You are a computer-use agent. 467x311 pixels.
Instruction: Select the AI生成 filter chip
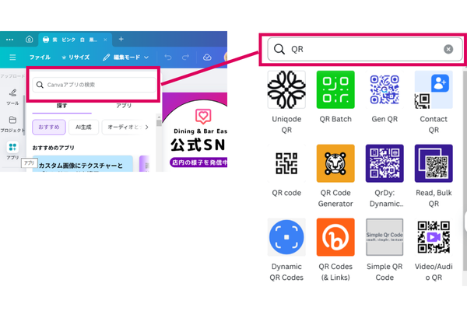(x=83, y=127)
